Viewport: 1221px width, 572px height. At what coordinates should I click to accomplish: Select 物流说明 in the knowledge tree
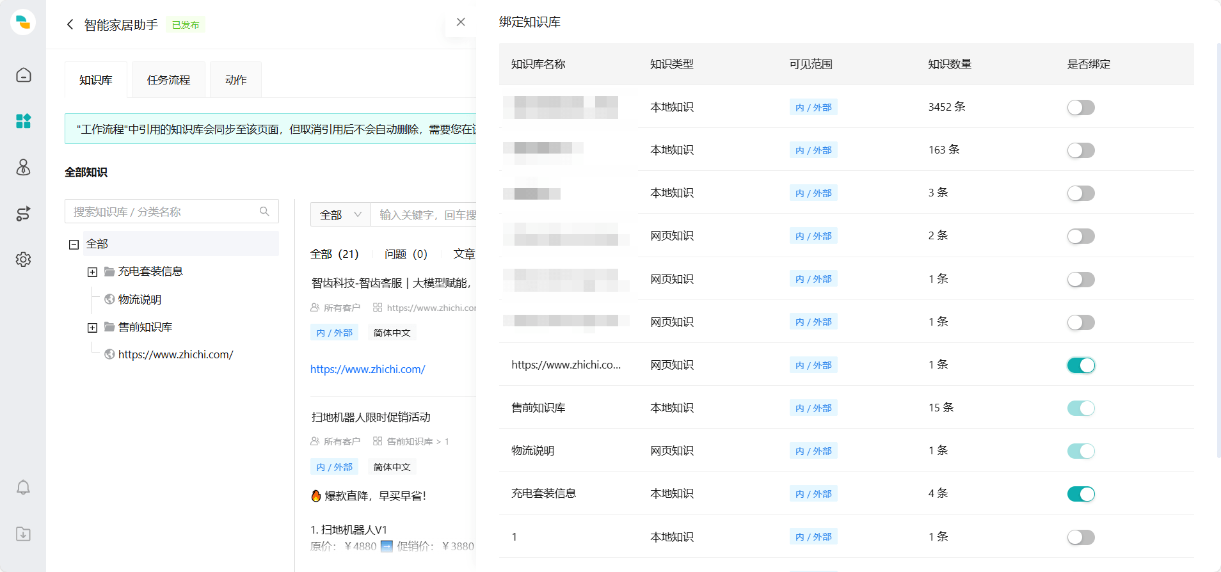(x=140, y=299)
